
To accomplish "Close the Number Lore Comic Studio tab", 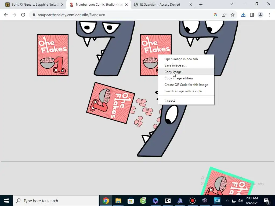I will coord(126,5).
